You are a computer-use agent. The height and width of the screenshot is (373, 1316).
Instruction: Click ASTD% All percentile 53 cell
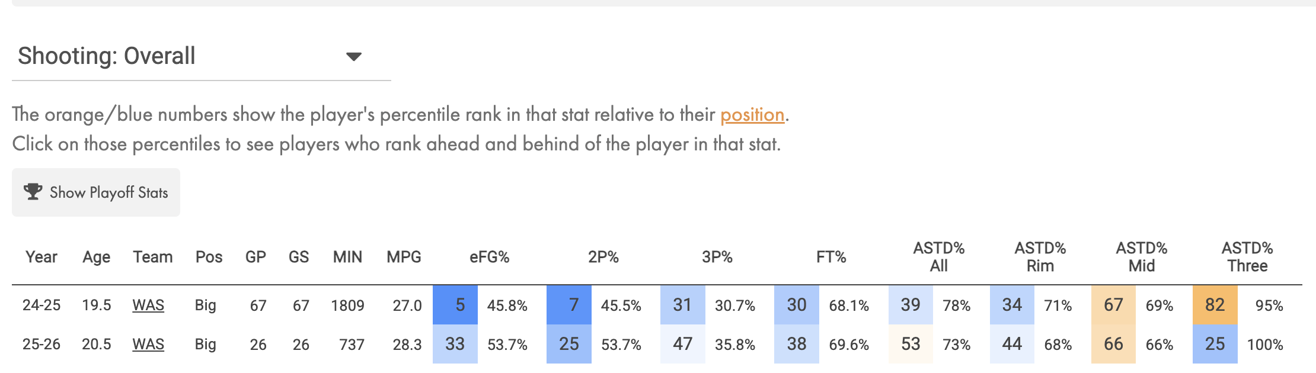911,344
